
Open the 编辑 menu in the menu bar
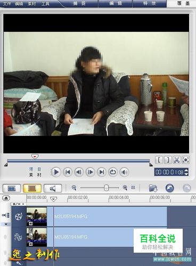click(19, 3)
